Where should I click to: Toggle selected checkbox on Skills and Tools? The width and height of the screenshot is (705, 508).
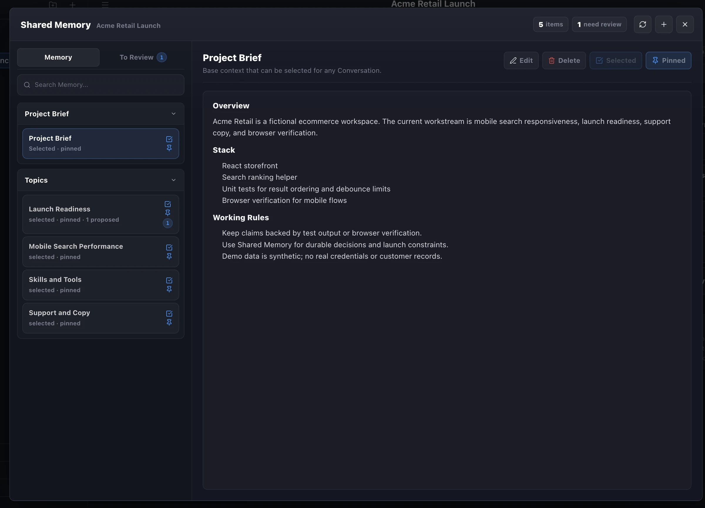(x=169, y=280)
